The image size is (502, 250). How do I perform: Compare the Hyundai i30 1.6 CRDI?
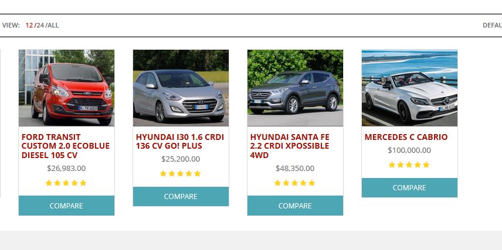tap(181, 197)
